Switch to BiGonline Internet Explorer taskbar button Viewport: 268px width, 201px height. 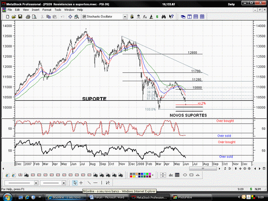coord(66,198)
